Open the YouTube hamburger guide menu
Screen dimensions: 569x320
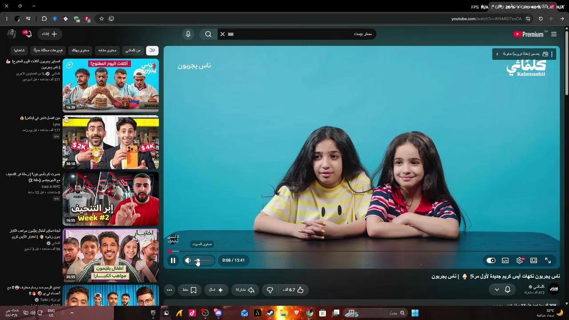[x=554, y=34]
